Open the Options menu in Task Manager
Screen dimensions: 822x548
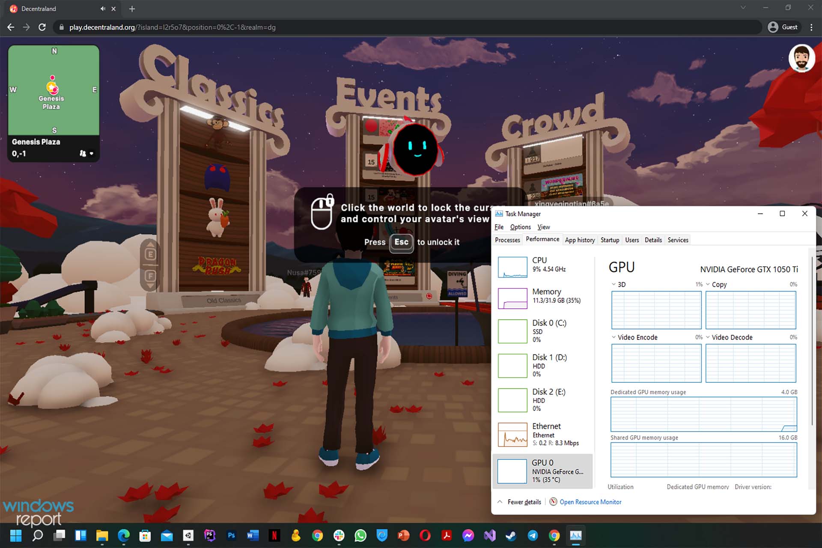tap(520, 227)
